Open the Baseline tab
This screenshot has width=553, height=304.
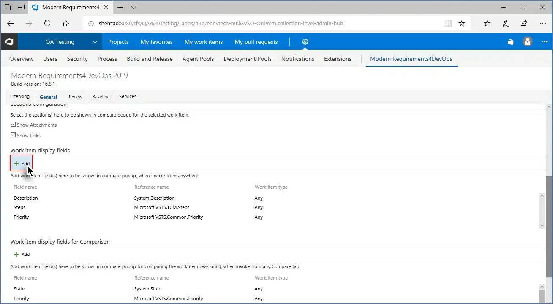point(101,97)
